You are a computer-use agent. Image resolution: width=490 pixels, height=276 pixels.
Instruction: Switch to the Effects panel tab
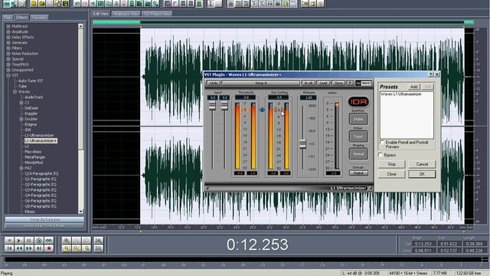[21, 17]
